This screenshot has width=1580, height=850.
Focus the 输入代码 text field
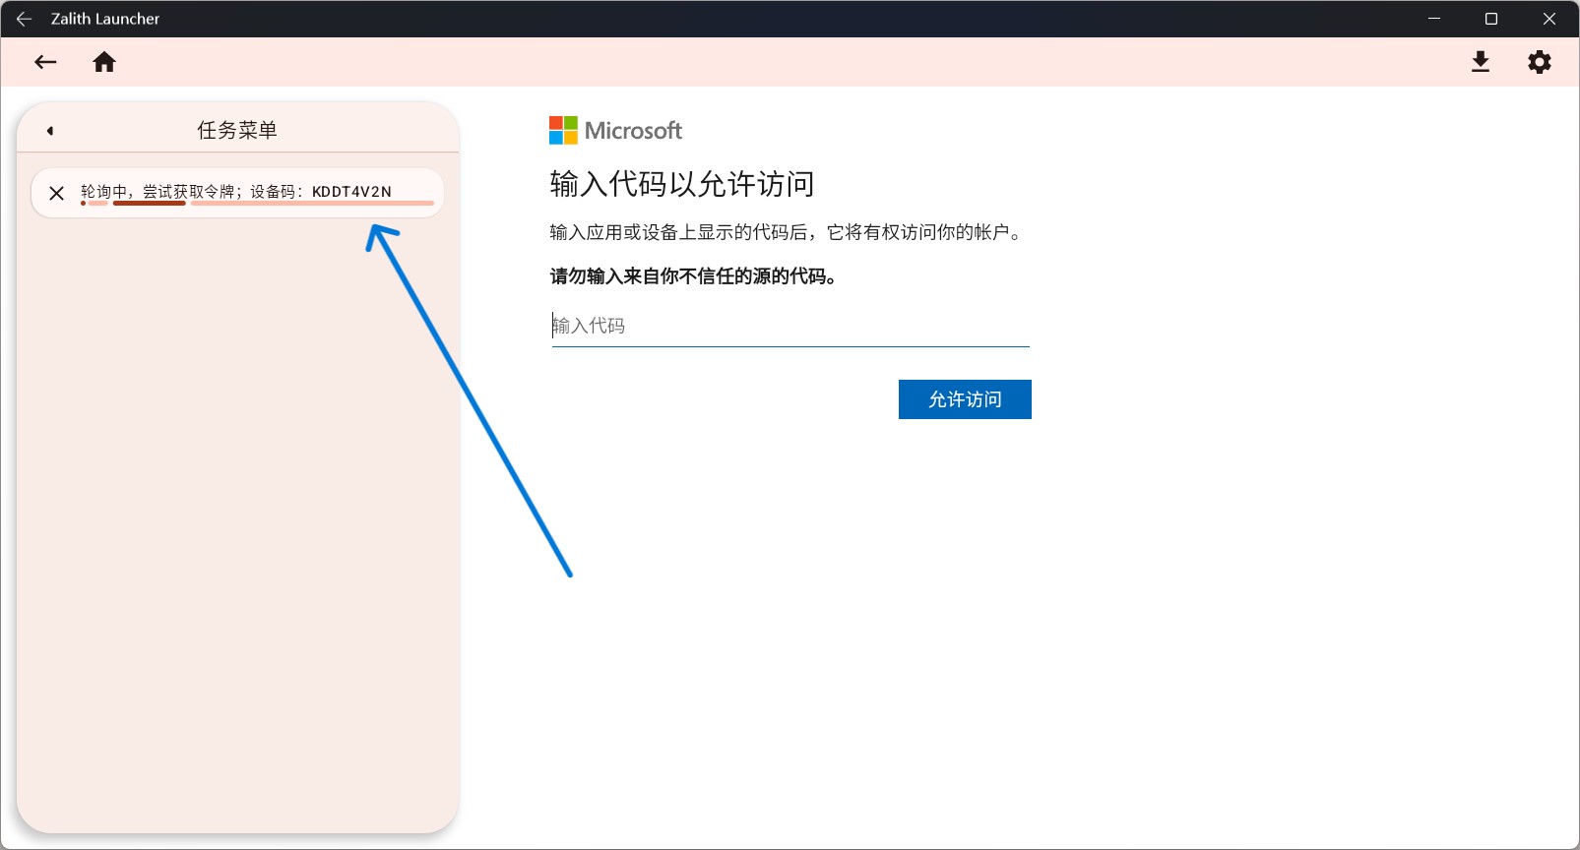click(790, 326)
